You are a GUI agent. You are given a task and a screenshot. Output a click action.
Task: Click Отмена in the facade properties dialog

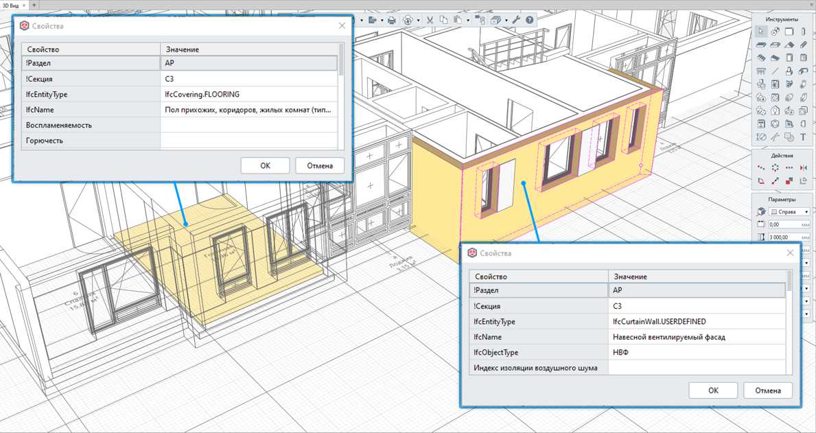coord(767,390)
